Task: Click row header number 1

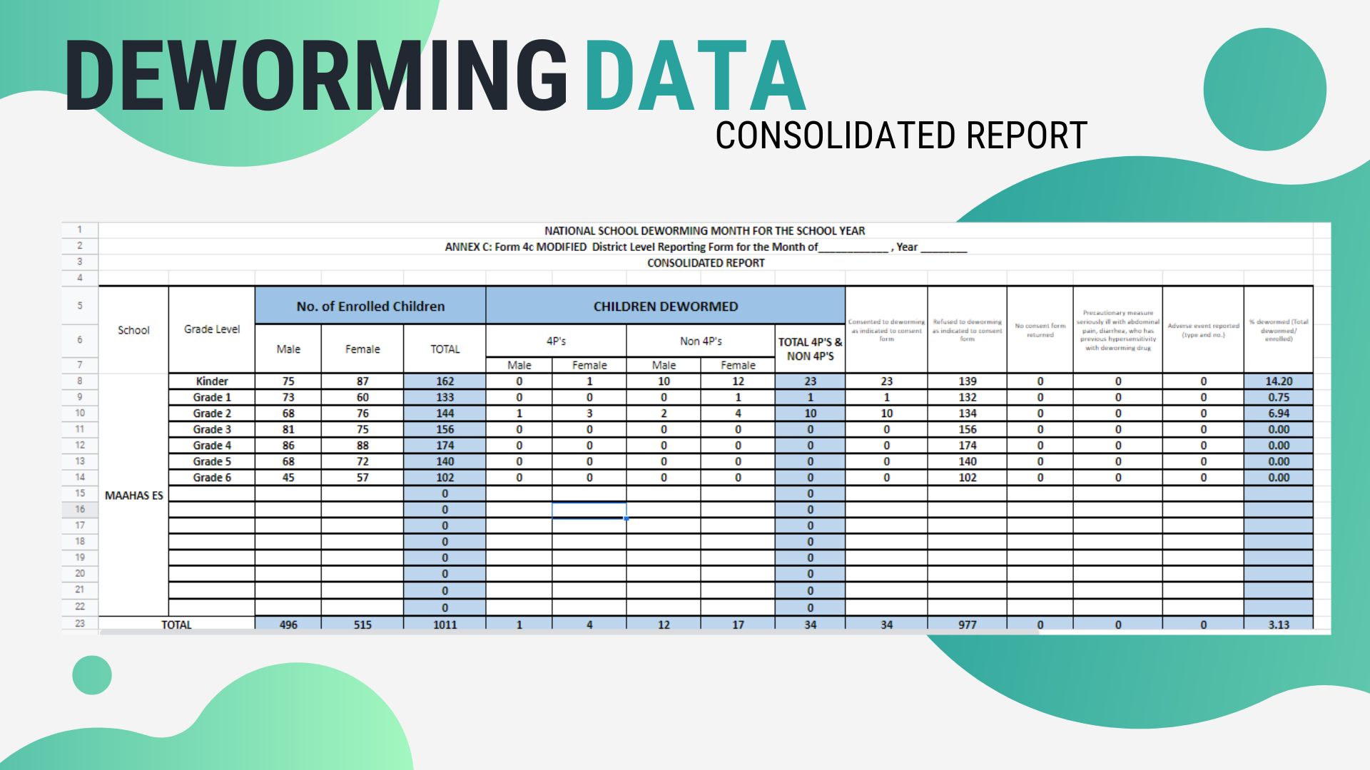Action: 80,230
